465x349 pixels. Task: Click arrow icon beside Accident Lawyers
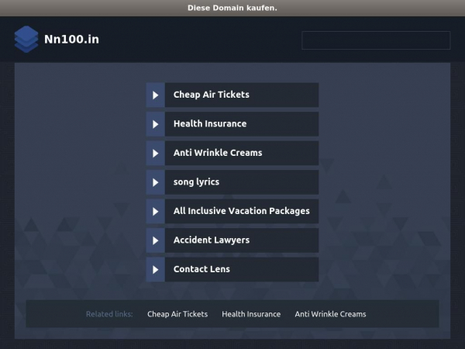tap(156, 240)
